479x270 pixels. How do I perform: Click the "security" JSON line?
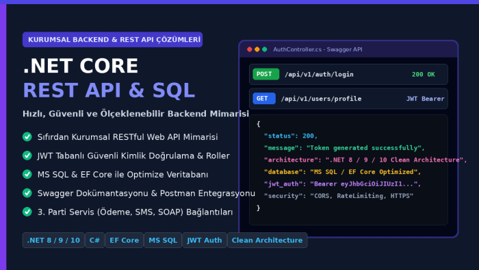pyautogui.click(x=339, y=196)
